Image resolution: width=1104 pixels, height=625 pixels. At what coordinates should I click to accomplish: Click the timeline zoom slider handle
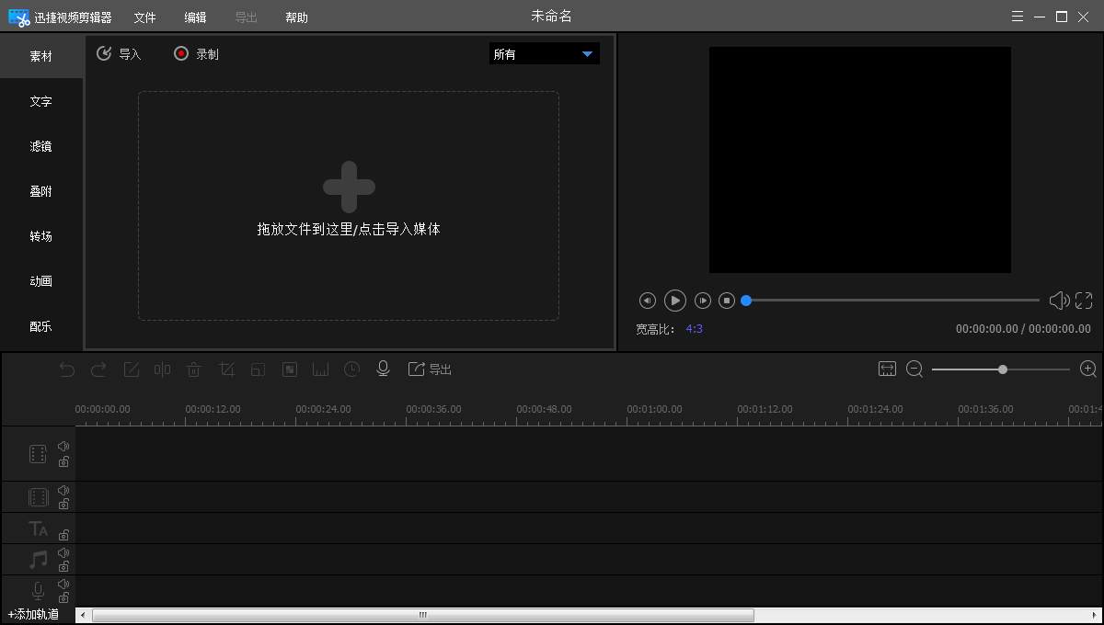(x=1003, y=369)
